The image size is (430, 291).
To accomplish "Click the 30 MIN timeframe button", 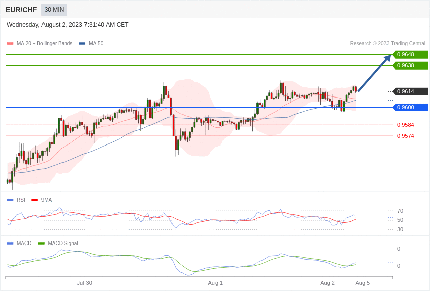I will coord(54,10).
